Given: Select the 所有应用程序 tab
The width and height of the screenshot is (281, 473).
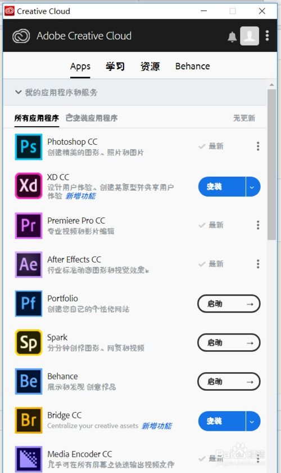Looking at the screenshot, I should point(37,118).
